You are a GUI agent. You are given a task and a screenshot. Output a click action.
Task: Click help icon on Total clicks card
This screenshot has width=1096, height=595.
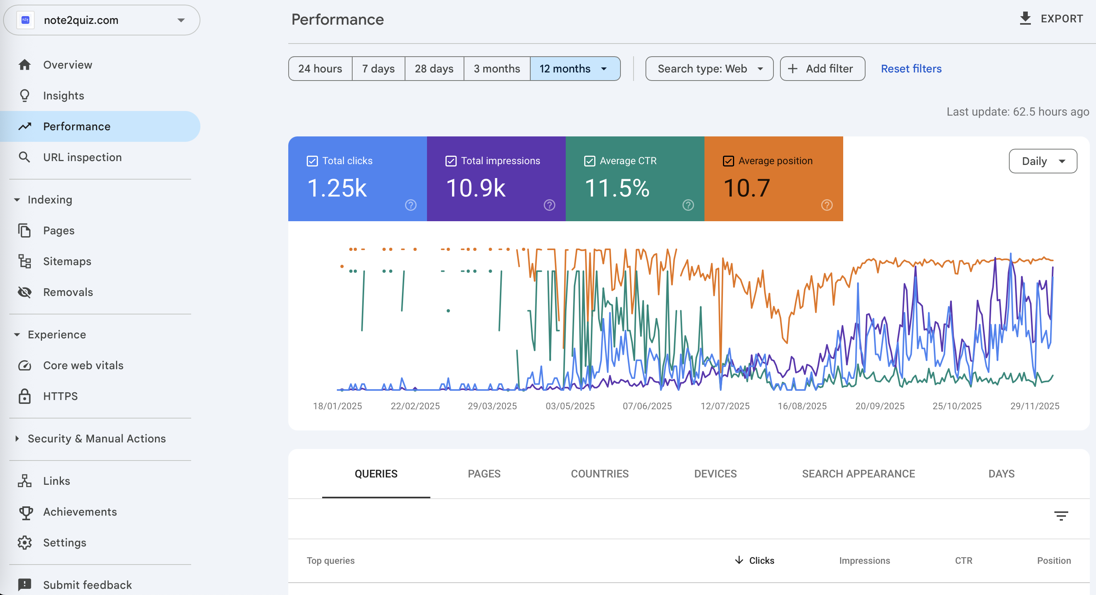tap(410, 205)
